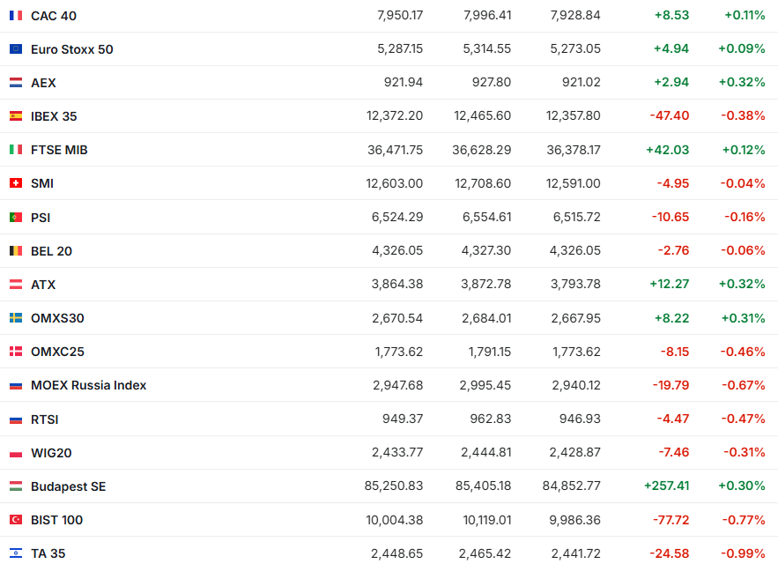Click the Israel flag icon next to TA 35
The width and height of the screenshot is (778, 564).
click(x=16, y=553)
